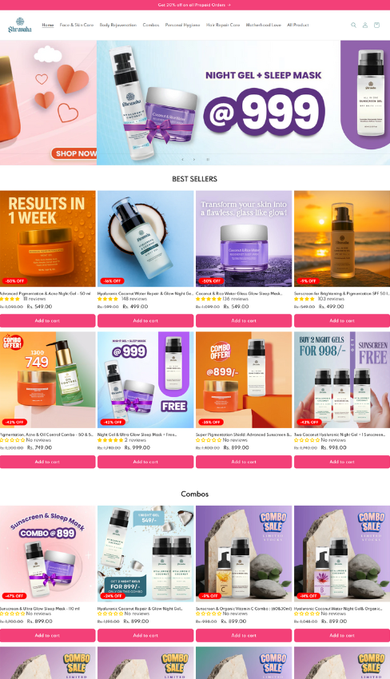The image size is (390, 679).
Task: Click the Shravaha logo
Action: pos(19,25)
